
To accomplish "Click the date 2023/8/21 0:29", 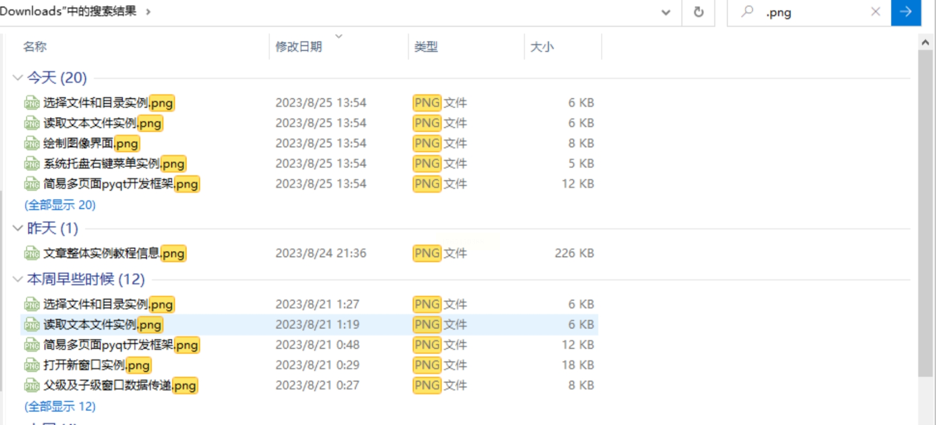I will click(x=317, y=365).
